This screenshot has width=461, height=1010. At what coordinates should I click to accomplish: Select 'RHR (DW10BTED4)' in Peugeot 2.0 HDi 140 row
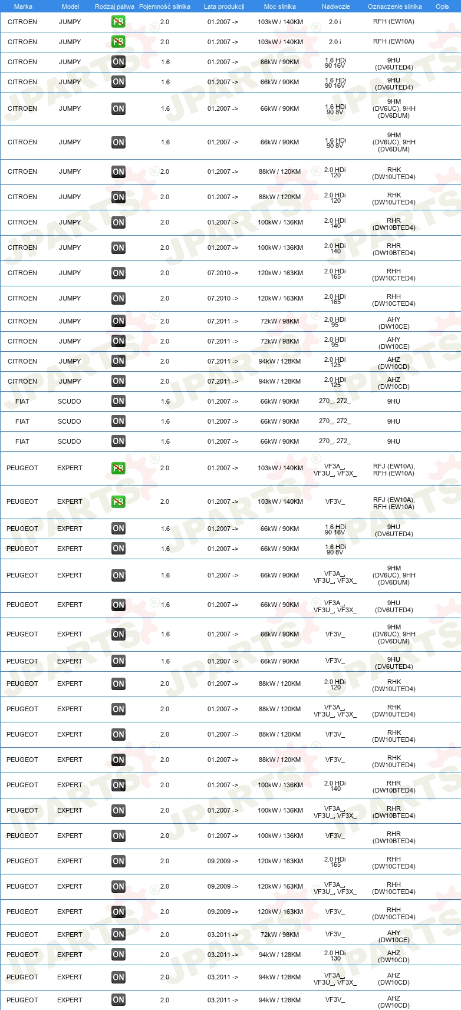point(394,787)
